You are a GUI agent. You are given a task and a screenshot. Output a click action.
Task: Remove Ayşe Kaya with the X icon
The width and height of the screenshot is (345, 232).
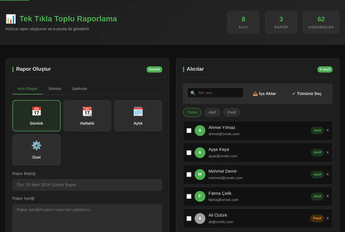pos(327,152)
